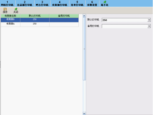Click the save floppy disk icon
The height and width of the screenshot is (115, 153).
(x=5, y=9)
